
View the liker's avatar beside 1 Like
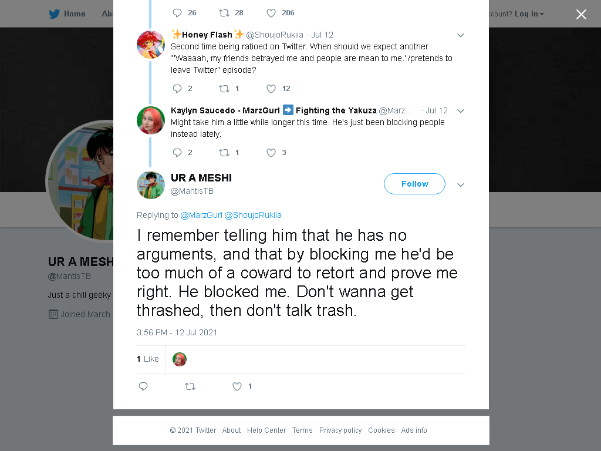[x=180, y=359]
